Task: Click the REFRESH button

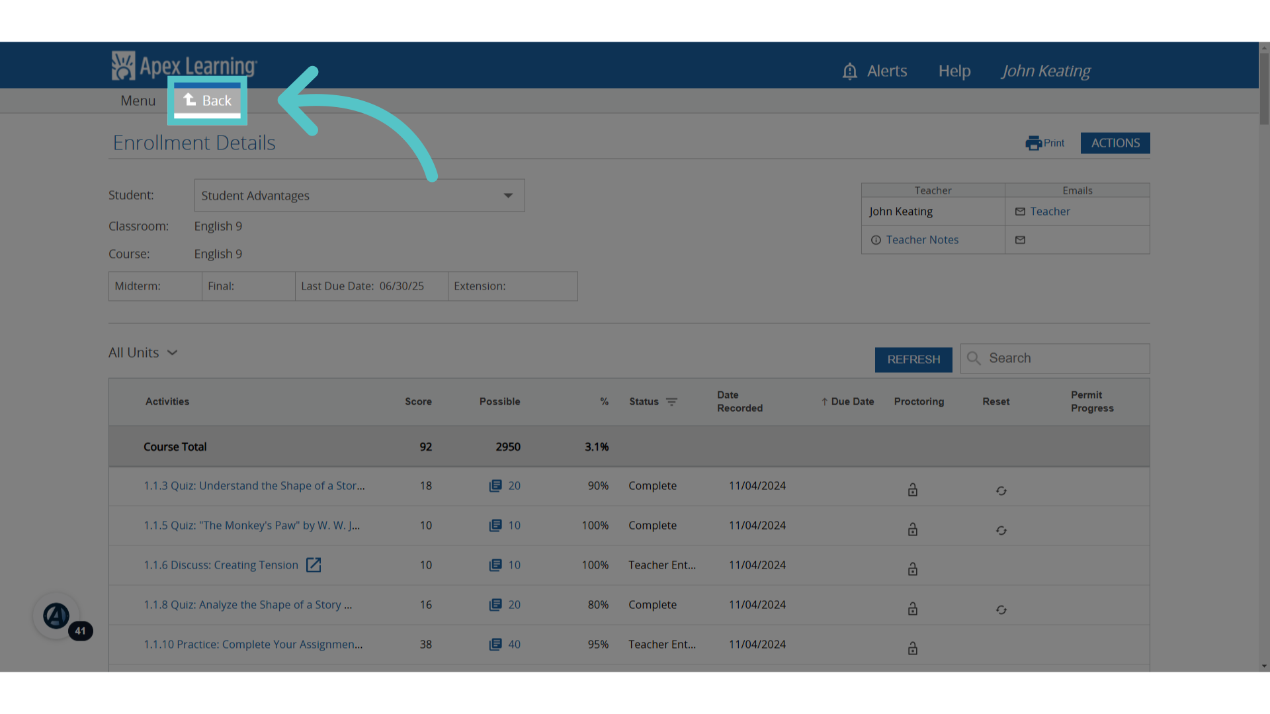Action: pos(913,360)
